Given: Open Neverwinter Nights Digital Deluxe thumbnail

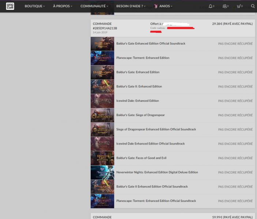Looking at the screenshot, I should (x=102, y=172).
